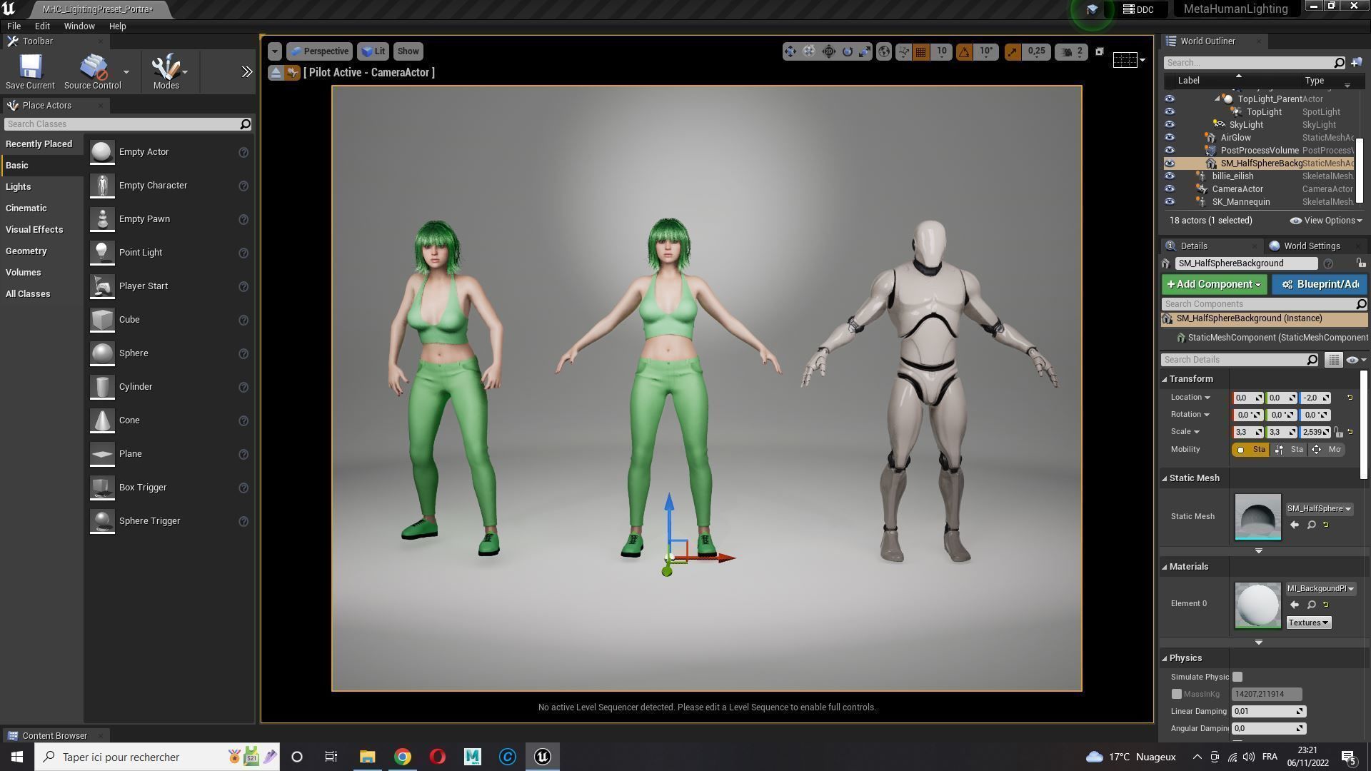Click the Static Mesh thumbnail preview
The height and width of the screenshot is (771, 1371).
(1257, 517)
